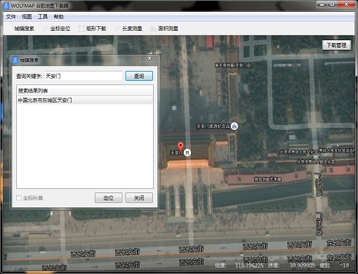Open the 文件 menu
Viewport: 358px width, 274px height.
[11, 17]
